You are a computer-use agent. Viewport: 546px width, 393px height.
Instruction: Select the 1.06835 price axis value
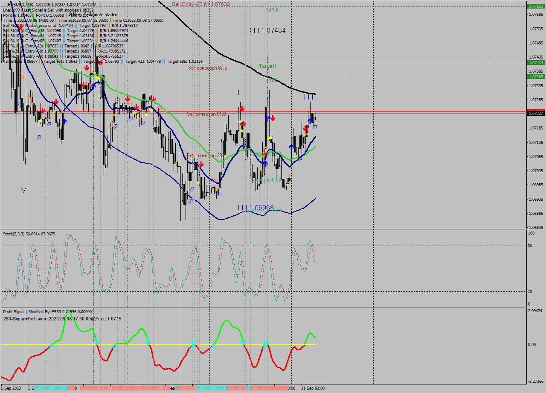click(x=535, y=227)
